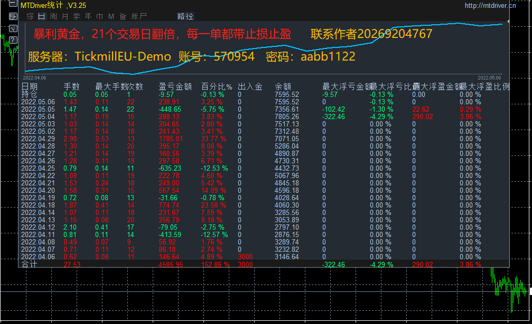Open the 季 quarterly tab
Viewport: 532px width, 324px height.
point(77,16)
